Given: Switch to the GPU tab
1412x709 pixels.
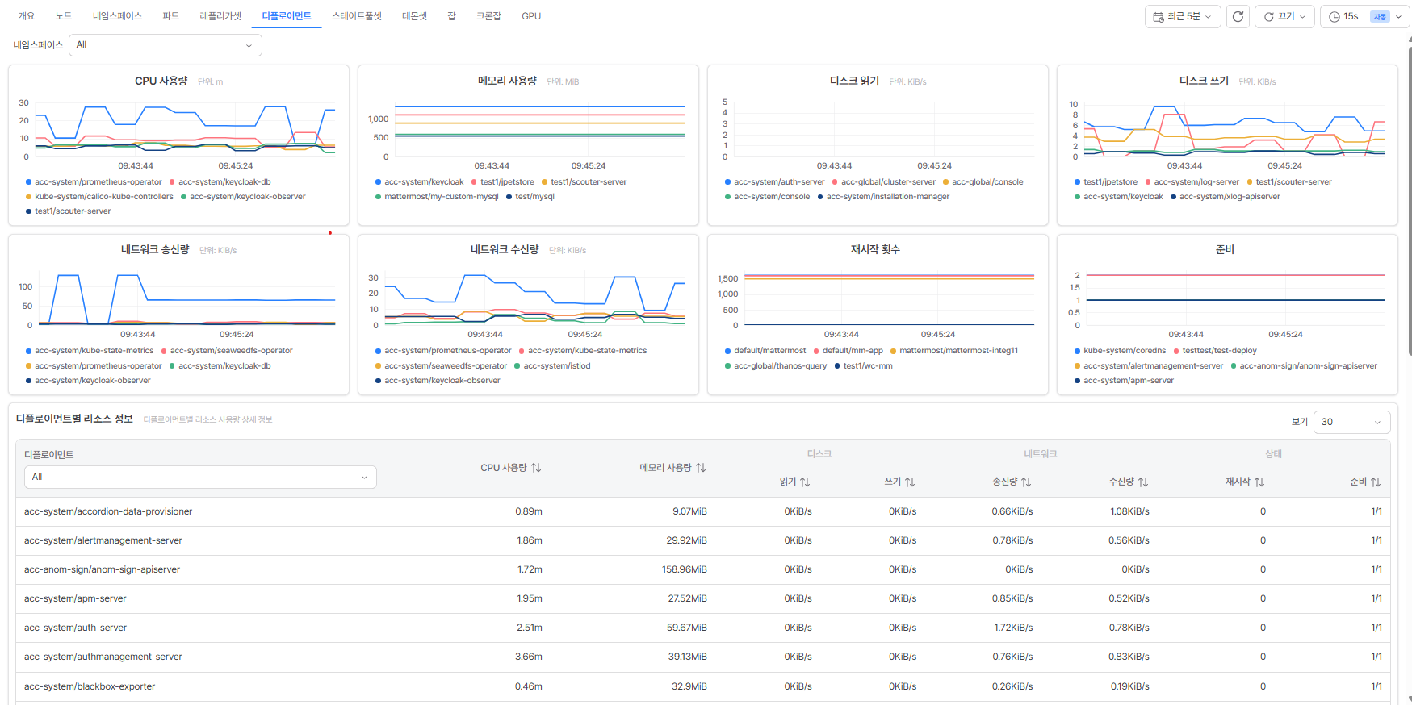Looking at the screenshot, I should (531, 16).
